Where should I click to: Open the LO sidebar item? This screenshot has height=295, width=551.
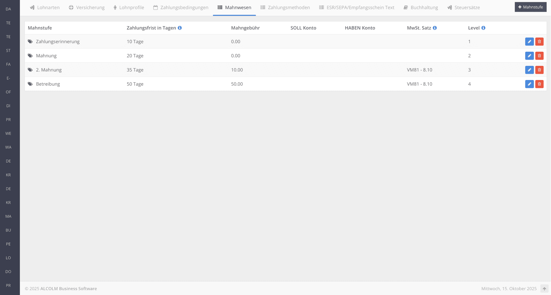[8, 258]
